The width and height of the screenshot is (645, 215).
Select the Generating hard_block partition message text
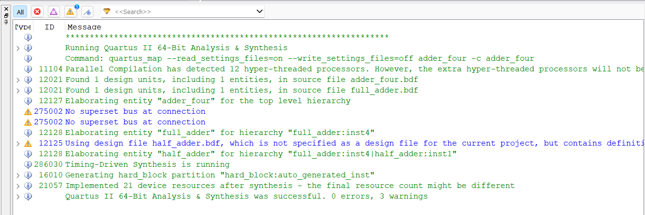220,175
